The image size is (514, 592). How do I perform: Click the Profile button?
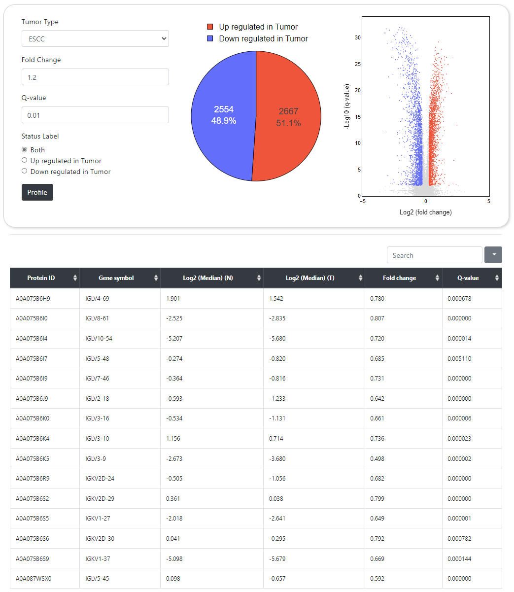[37, 192]
